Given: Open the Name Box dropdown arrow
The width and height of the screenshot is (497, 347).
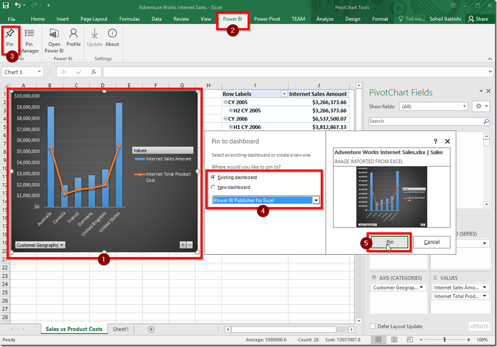Looking at the screenshot, I should tap(39, 72).
